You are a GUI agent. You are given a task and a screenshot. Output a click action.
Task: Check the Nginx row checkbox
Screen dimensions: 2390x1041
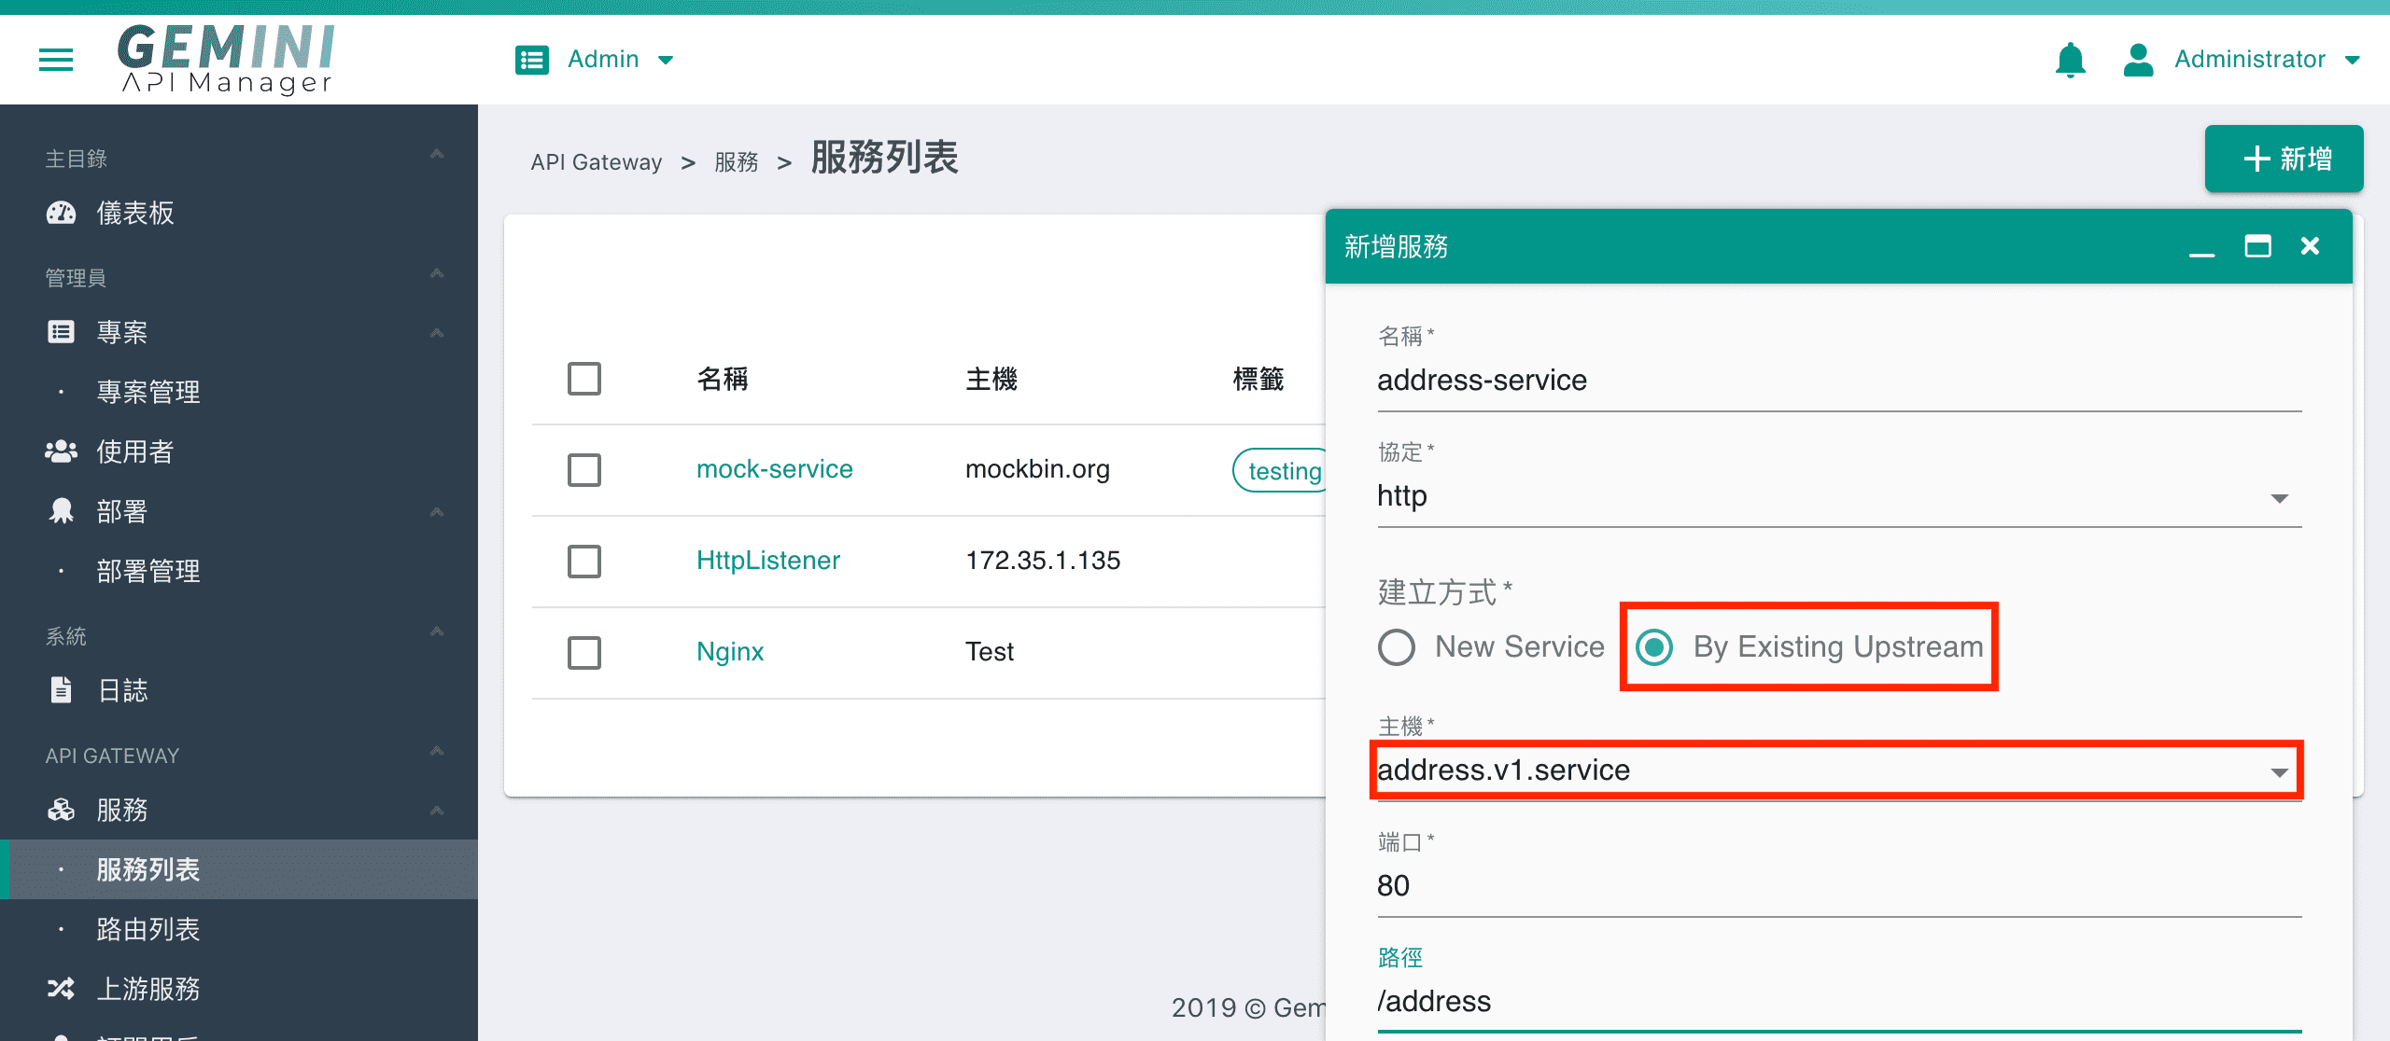coord(584,653)
